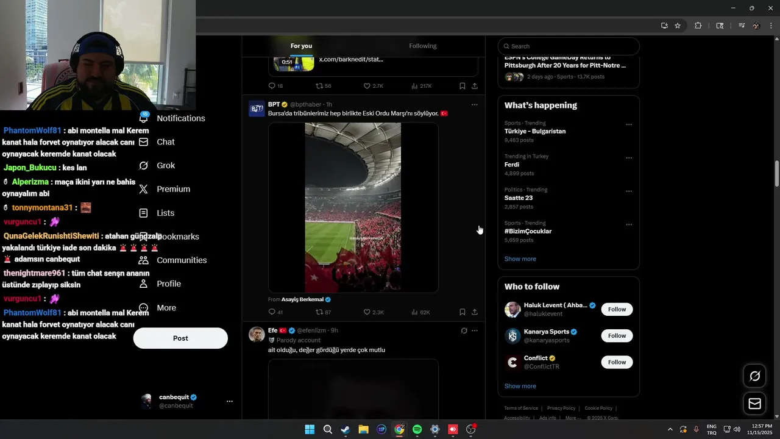Open the Asayiş Berkemal source link

click(302, 299)
